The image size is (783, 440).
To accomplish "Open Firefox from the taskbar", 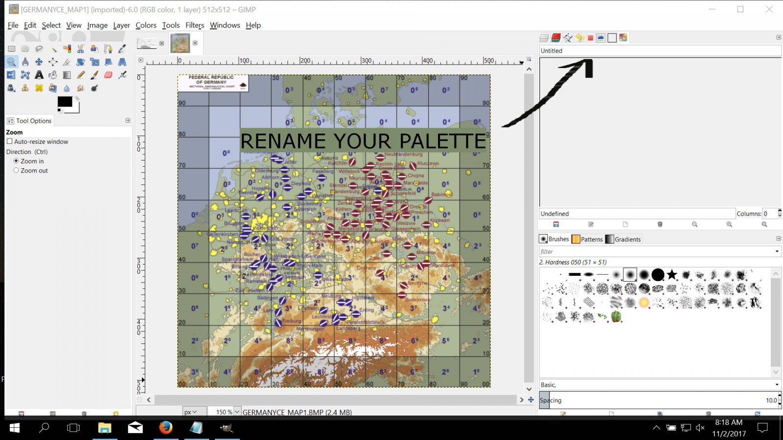I will (x=166, y=427).
